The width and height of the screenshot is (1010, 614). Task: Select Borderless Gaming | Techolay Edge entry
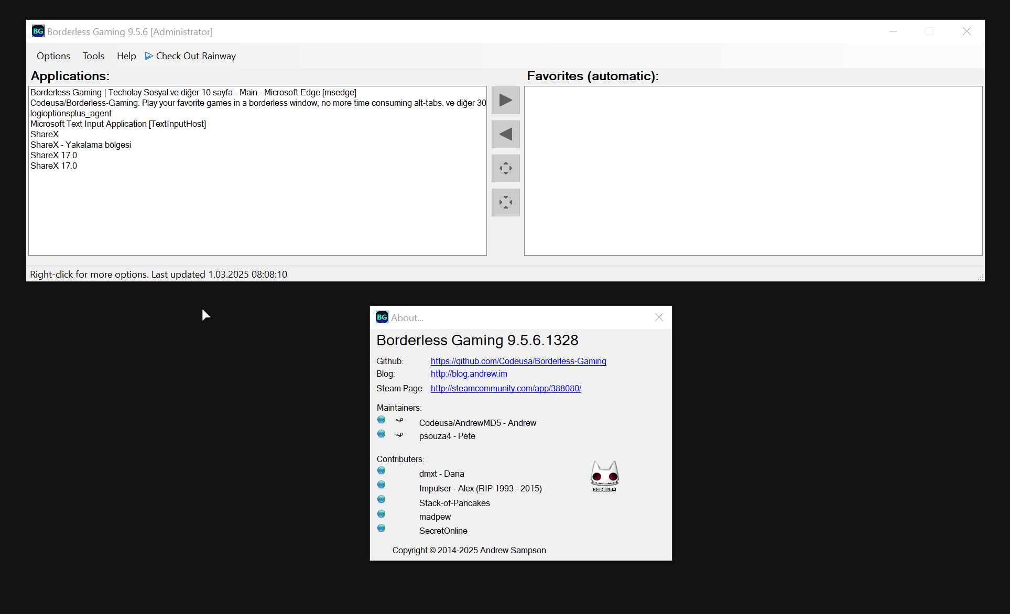tap(257, 92)
